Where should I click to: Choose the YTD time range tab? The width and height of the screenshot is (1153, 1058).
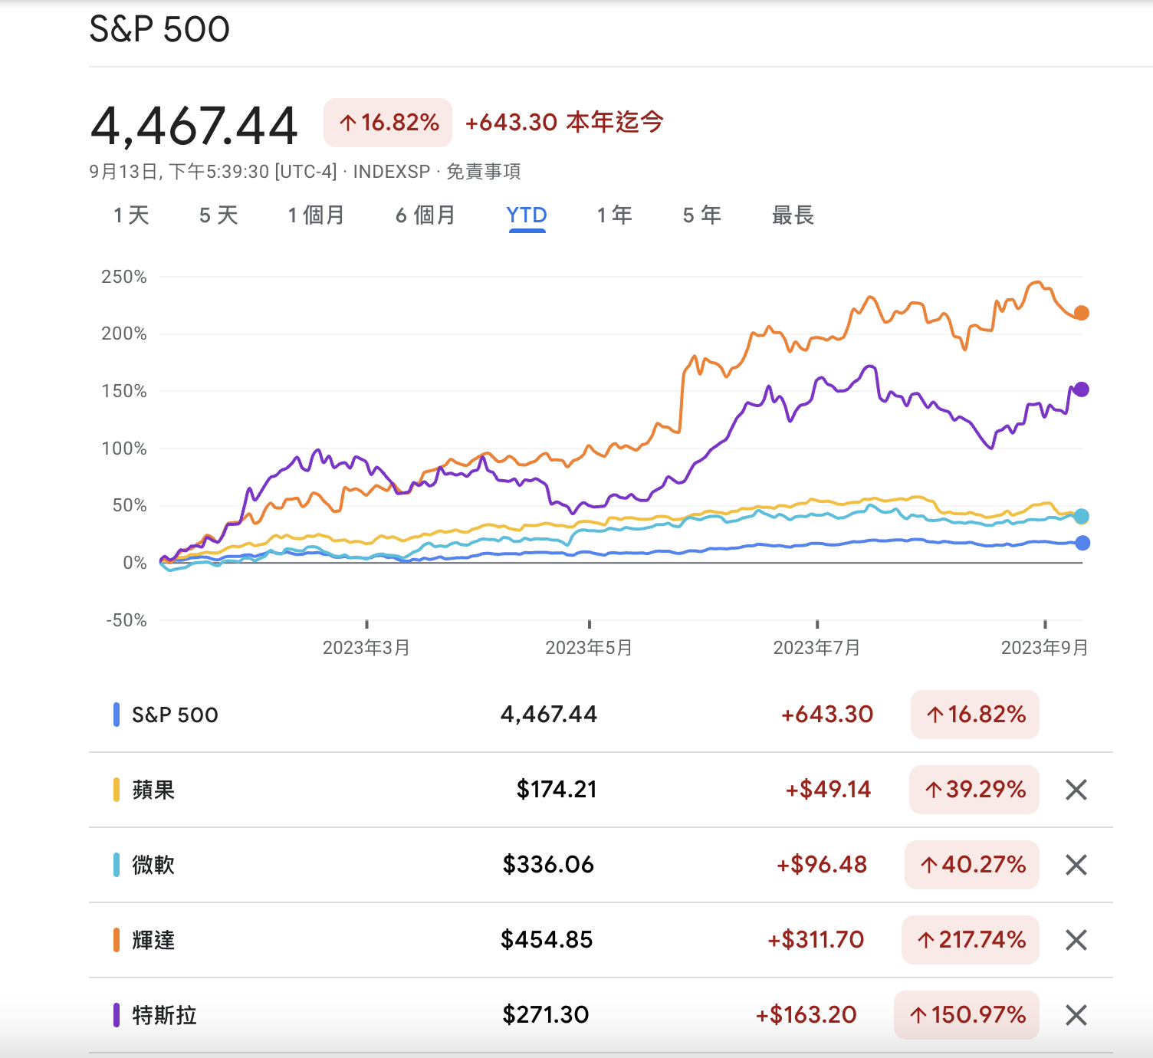click(x=527, y=215)
